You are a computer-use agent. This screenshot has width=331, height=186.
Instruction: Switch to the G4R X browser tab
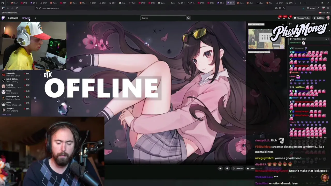(289, 3)
